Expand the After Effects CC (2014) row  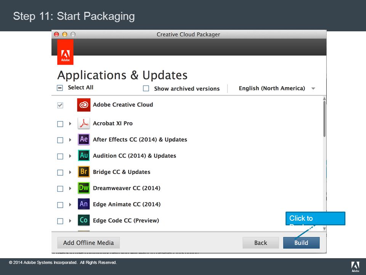[x=70, y=140]
